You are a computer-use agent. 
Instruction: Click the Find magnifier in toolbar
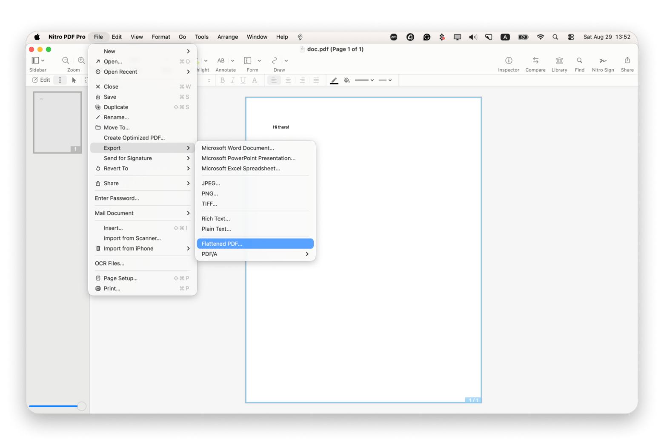pos(579,60)
